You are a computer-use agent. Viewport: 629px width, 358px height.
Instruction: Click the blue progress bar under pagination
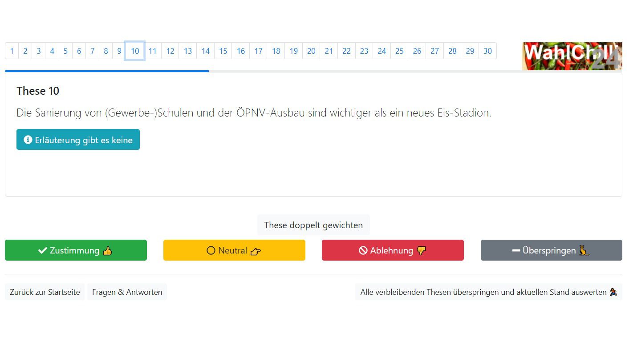coord(107,71)
